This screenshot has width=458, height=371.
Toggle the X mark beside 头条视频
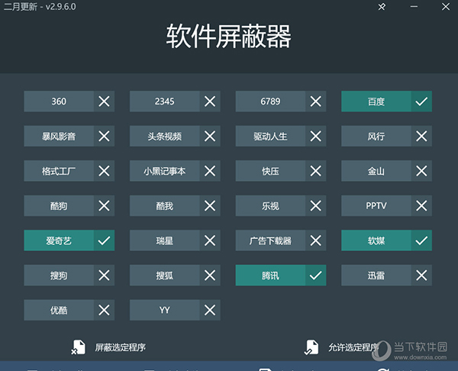[210, 136]
